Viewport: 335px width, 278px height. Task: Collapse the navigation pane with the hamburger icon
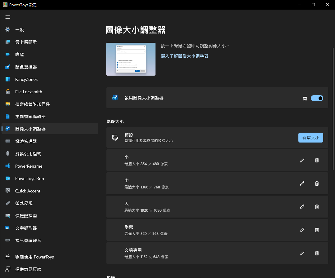point(8,17)
